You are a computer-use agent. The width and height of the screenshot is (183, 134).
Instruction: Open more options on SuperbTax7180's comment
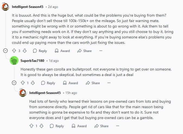109,83
